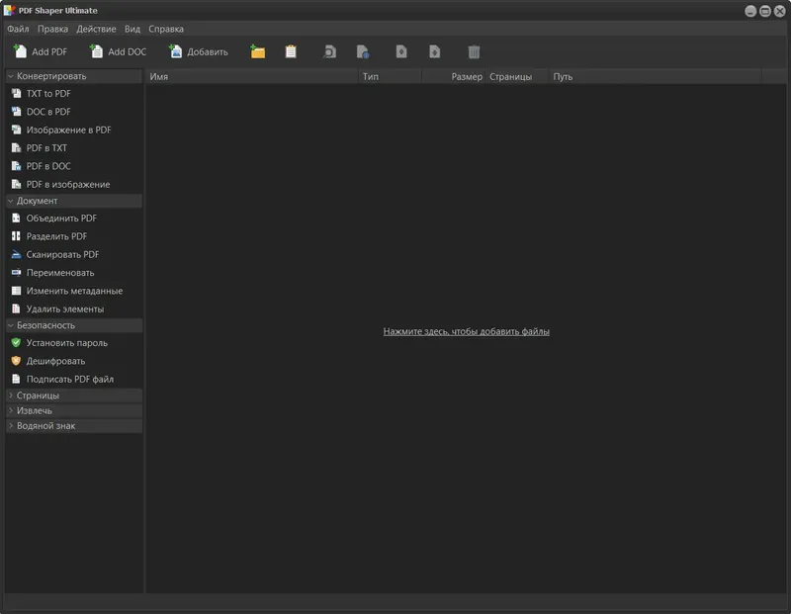Expand the Извлечь section

[33, 409]
